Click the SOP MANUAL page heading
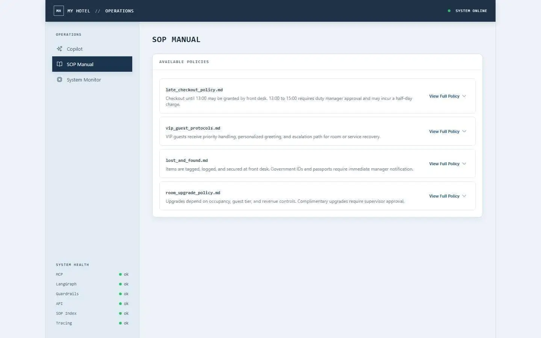 176,39
